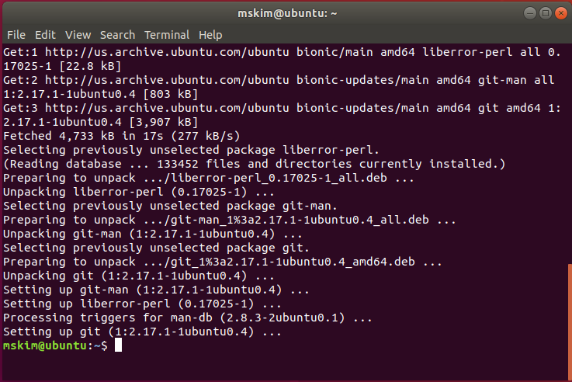Open the Terminal menu
Image resolution: width=572 pixels, height=382 pixels.
click(x=167, y=35)
